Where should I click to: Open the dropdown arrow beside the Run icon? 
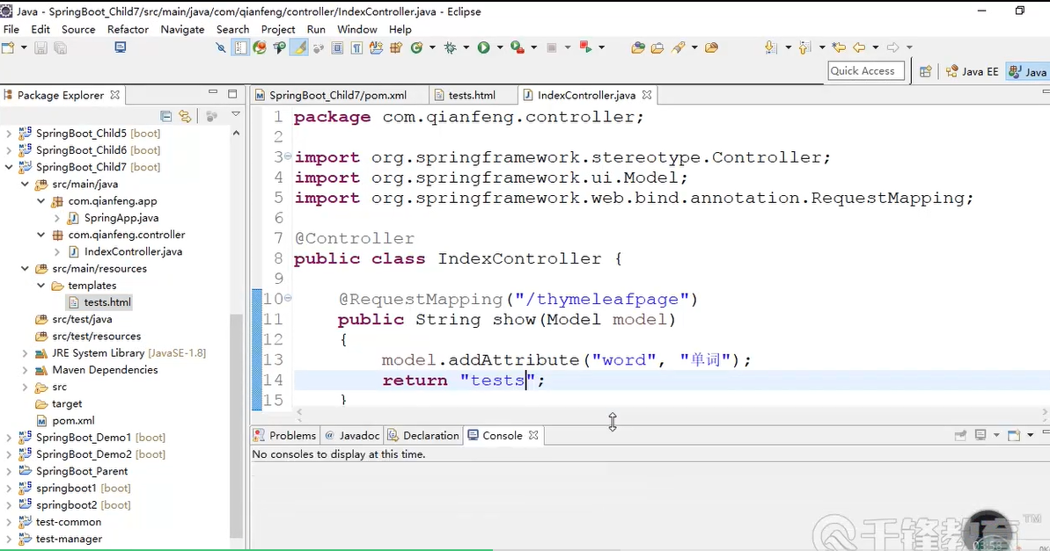(500, 47)
